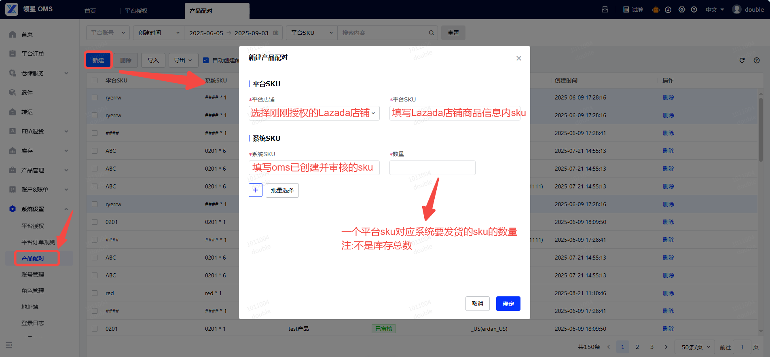Go to page 3
The image size is (770, 357).
[x=652, y=347]
